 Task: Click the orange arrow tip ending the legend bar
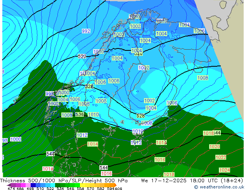(116, 185)
